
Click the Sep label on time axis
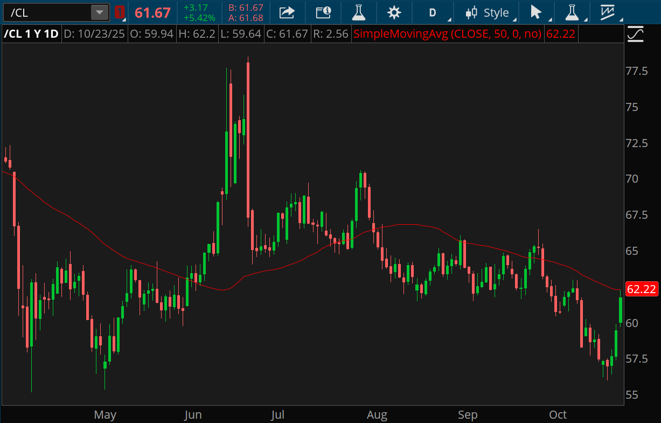pos(468,414)
